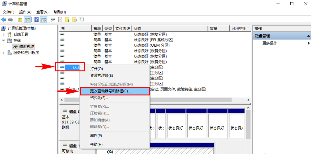Collapse the 存储 tree node
The image size is (311, 154).
coord(3,41)
